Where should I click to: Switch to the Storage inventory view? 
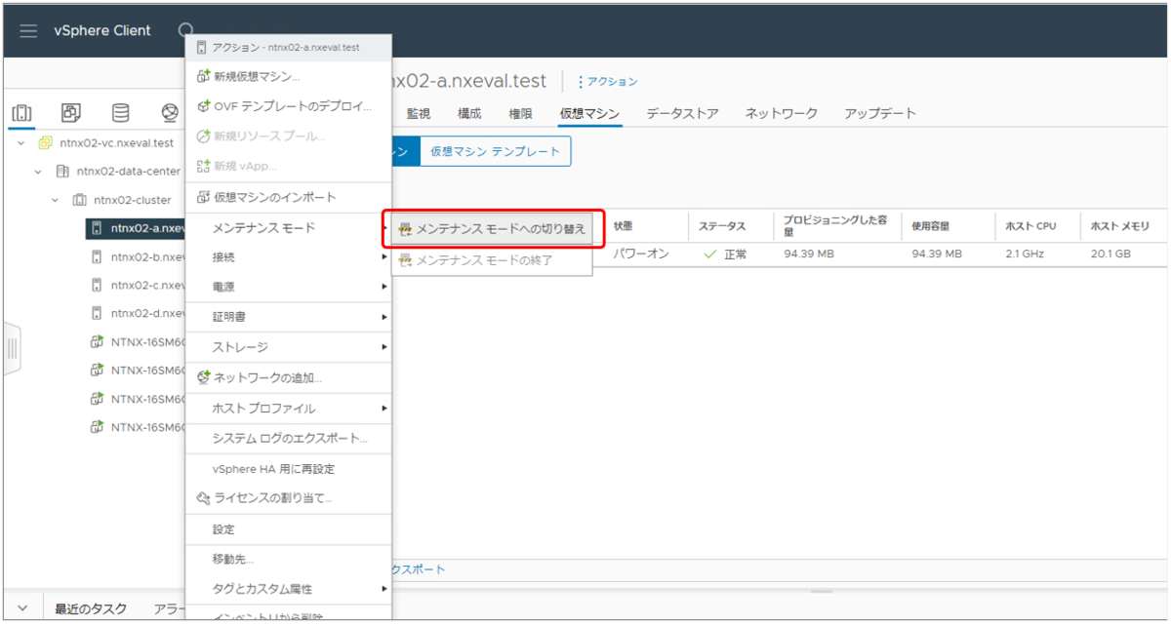[121, 112]
